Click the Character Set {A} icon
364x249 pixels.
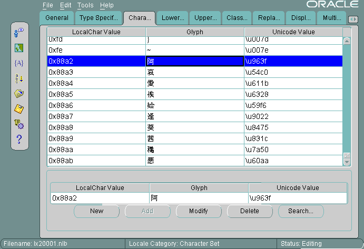pos(19,63)
